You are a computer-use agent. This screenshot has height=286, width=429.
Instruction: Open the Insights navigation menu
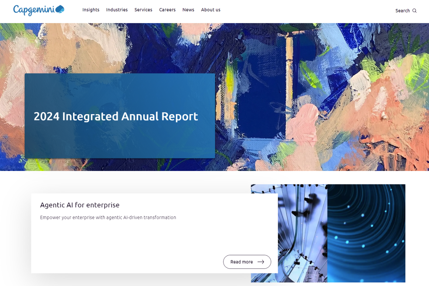tap(91, 10)
